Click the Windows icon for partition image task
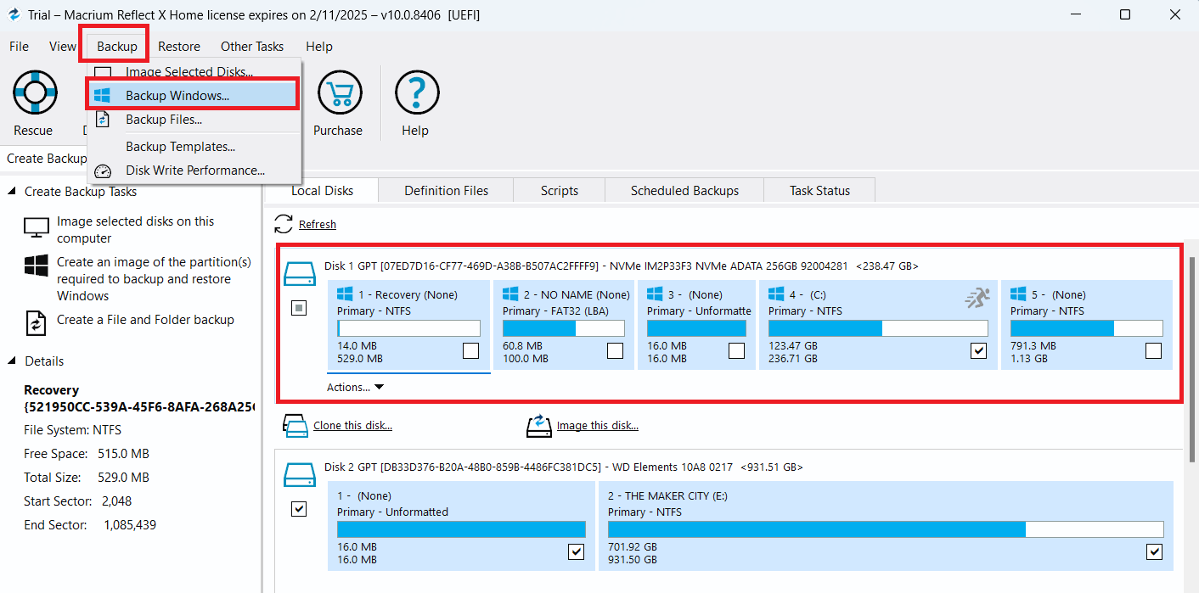This screenshot has height=593, width=1199. click(36, 266)
